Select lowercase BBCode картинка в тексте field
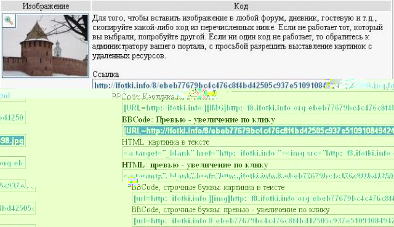 (x=263, y=199)
